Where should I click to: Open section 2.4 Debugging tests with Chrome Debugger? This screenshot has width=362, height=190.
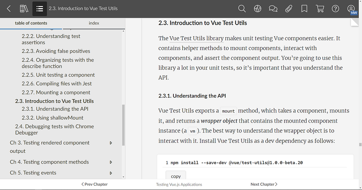point(55,129)
